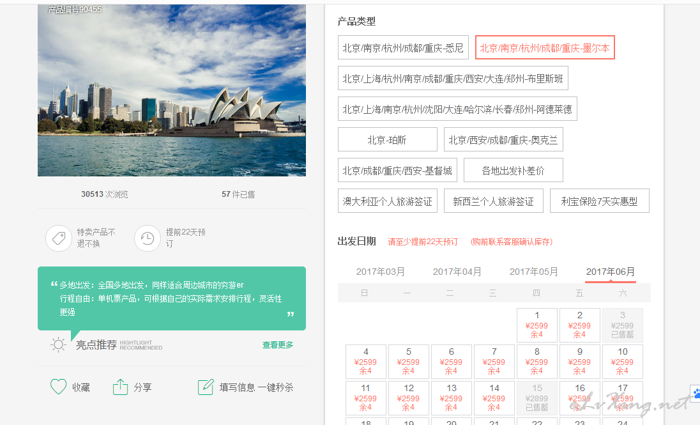The height and width of the screenshot is (425, 700).
Task: Click 请至少提前22天预订 red notice
Action: click(423, 242)
